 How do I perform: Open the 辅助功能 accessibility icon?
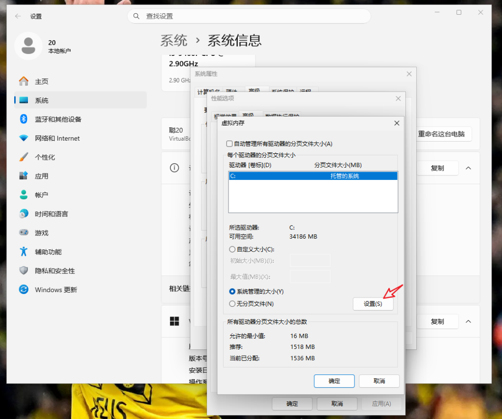click(24, 251)
